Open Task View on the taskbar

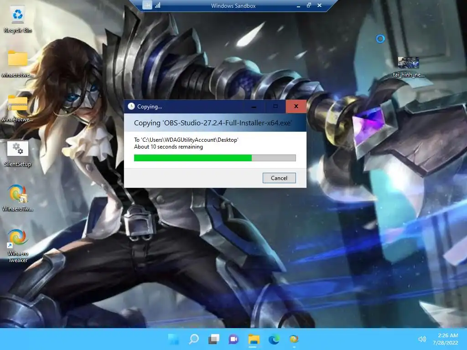coord(213,339)
